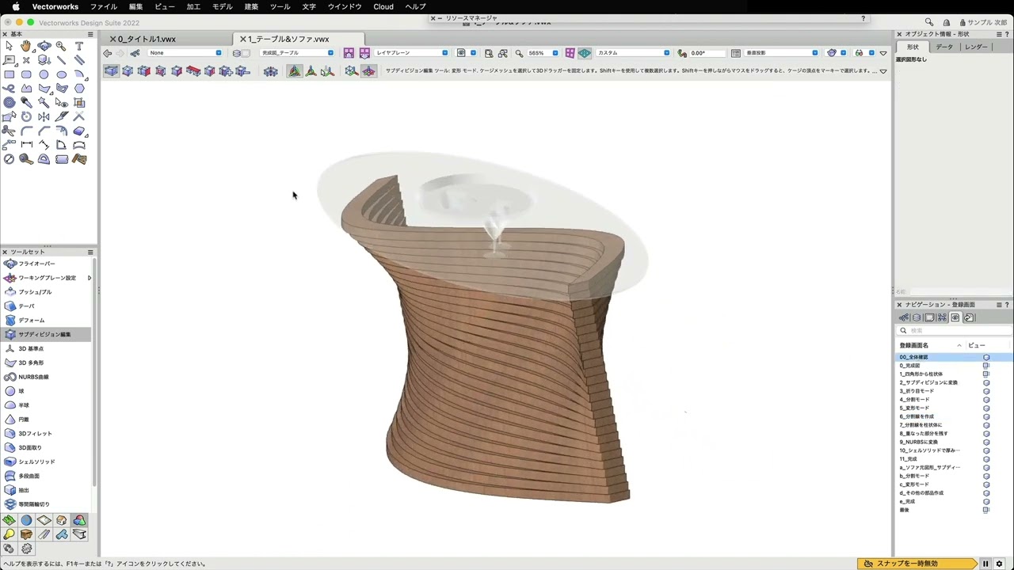This screenshot has width=1014, height=570.
Task: Select the 3Dフィレット tool
Action: 35,434
